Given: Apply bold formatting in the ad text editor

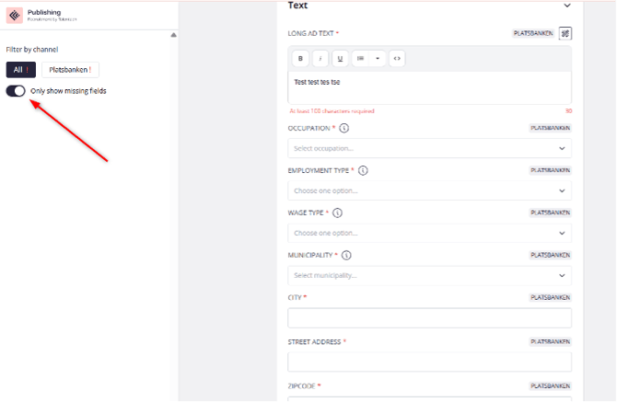Looking at the screenshot, I should (300, 58).
